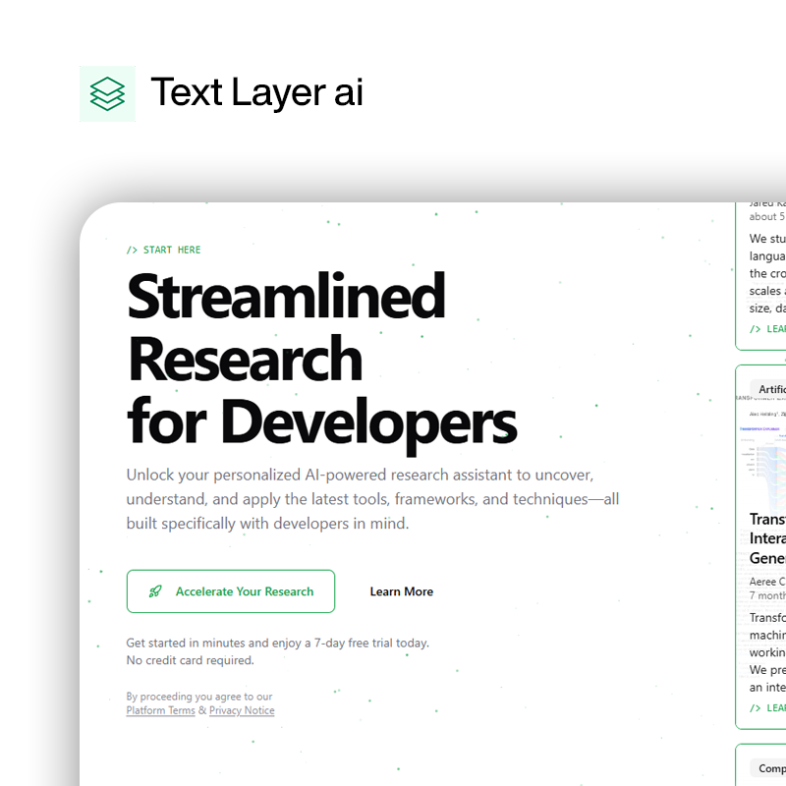Click the Text Layer ai stacked-layers logo
Screen dimensions: 786x786
107,93
